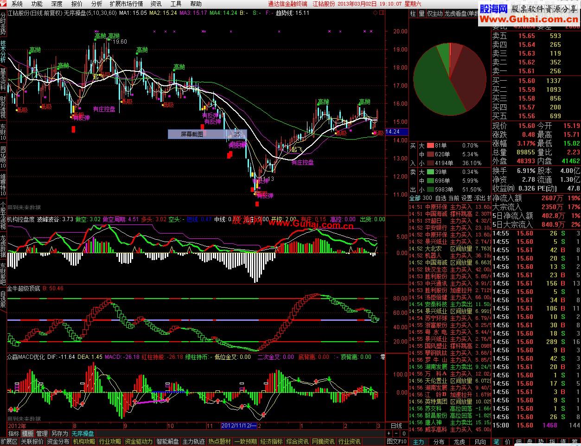The image size is (581, 446).
Task: Open the 分析 menu
Action: pyautogui.click(x=96, y=4)
